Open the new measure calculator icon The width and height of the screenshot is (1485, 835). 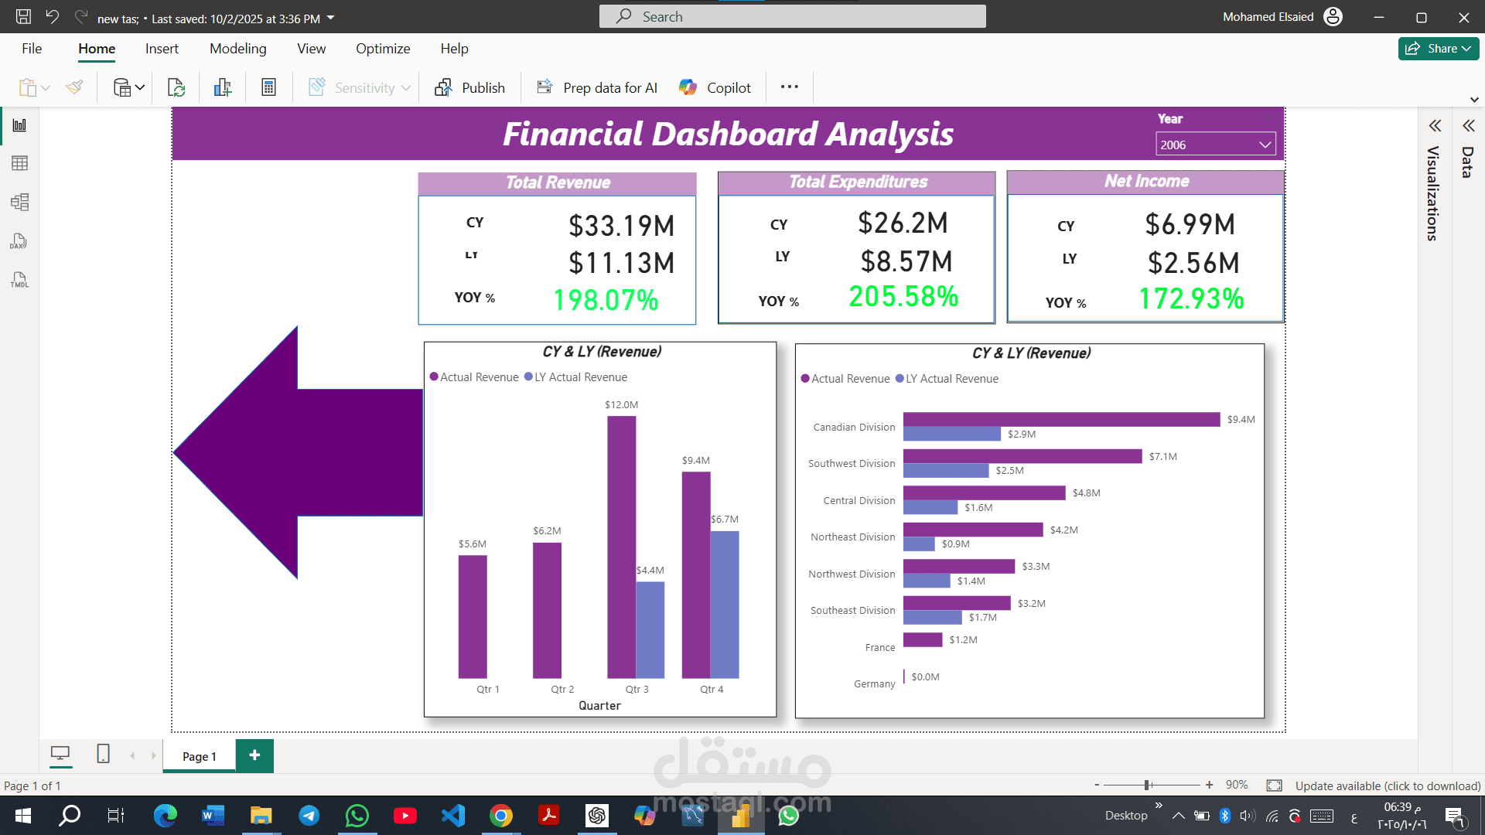click(x=268, y=87)
